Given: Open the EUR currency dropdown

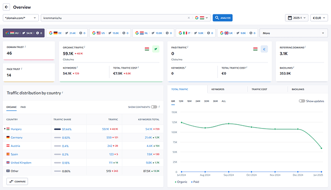Looking at the screenshot, I should click(319, 18).
